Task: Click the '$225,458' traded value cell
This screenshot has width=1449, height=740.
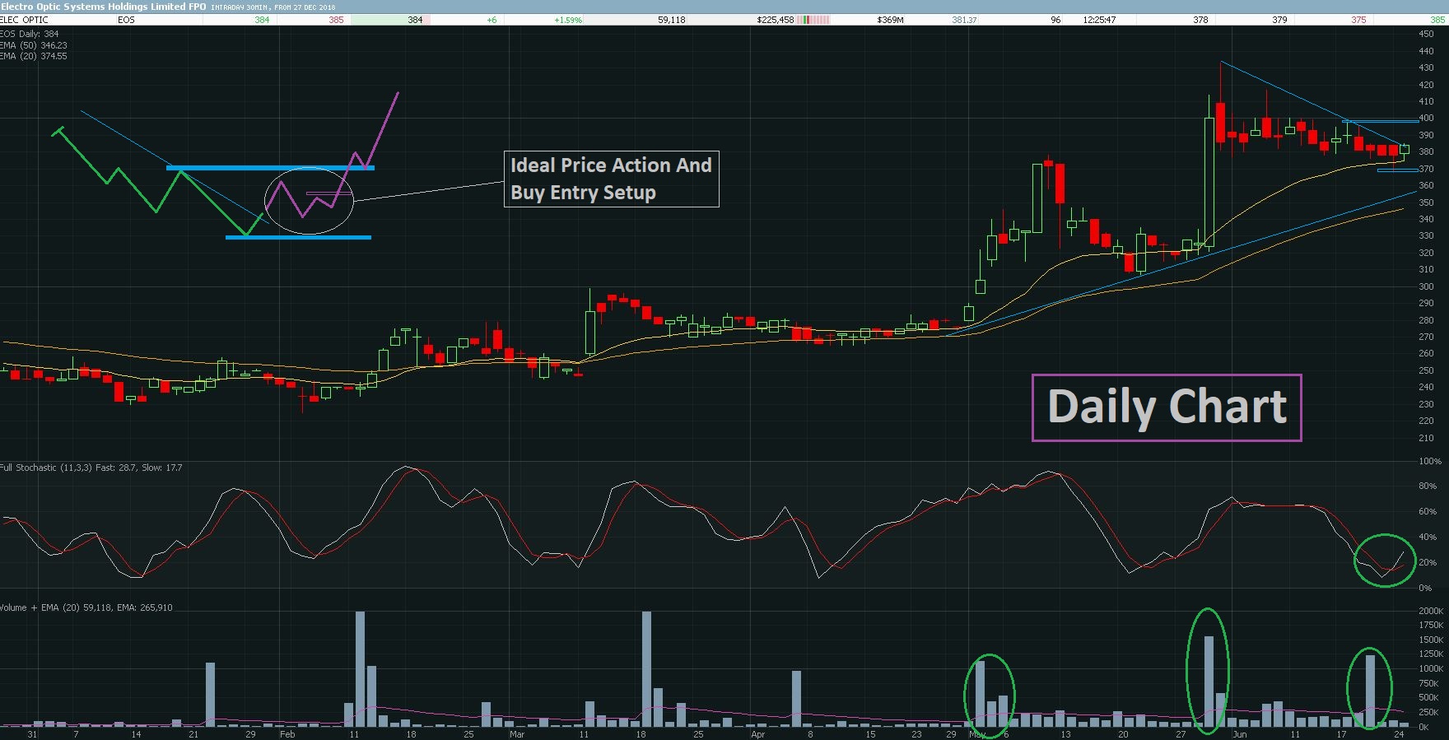Action: point(775,20)
